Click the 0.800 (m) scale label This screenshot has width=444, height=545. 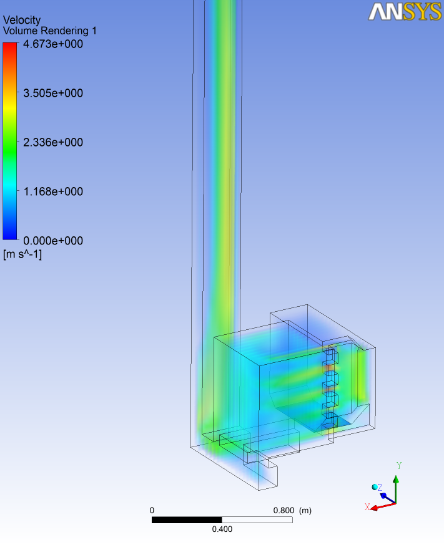(292, 510)
